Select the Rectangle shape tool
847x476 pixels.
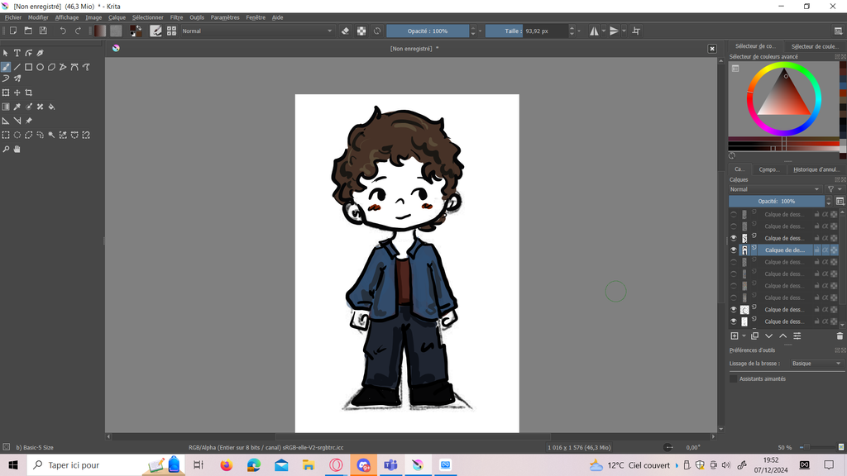tap(28, 67)
